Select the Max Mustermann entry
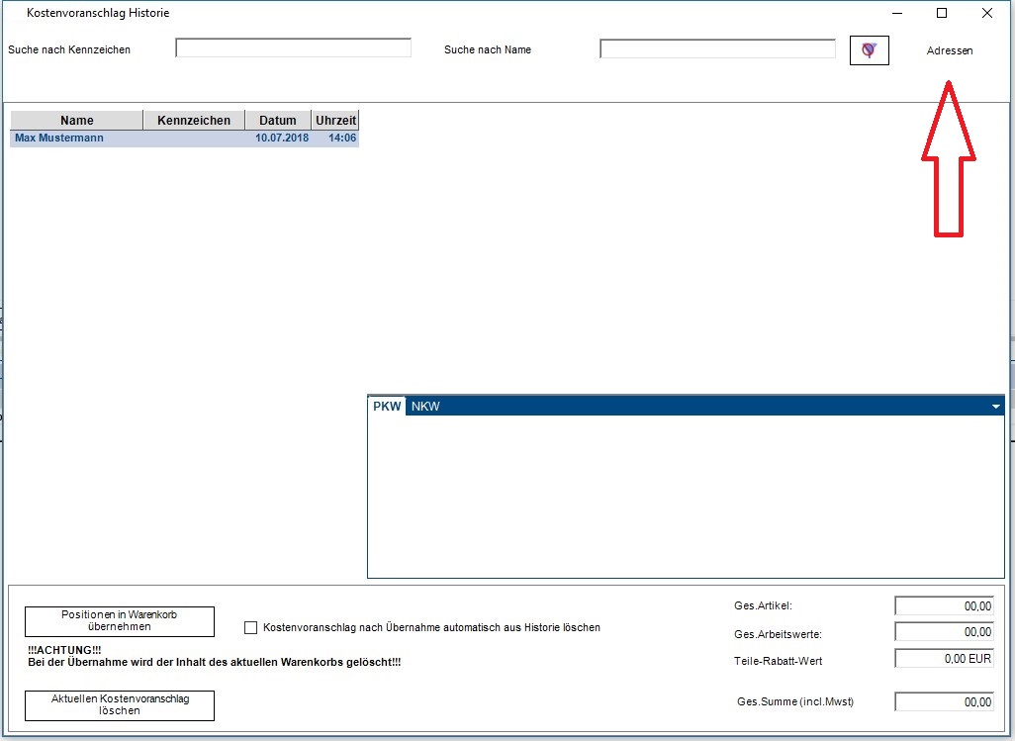This screenshot has height=741, width=1015. (x=184, y=138)
